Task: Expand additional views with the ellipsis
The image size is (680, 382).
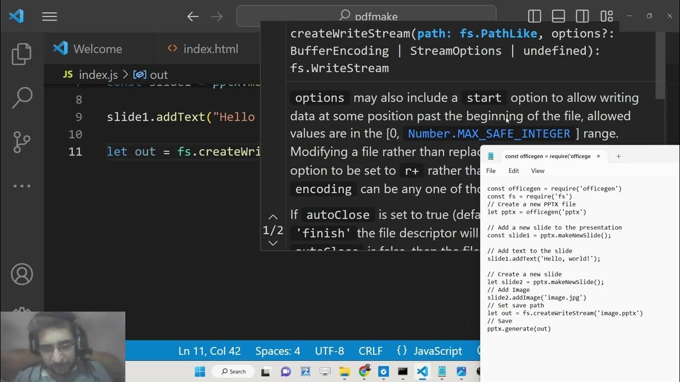Action: click(x=22, y=186)
